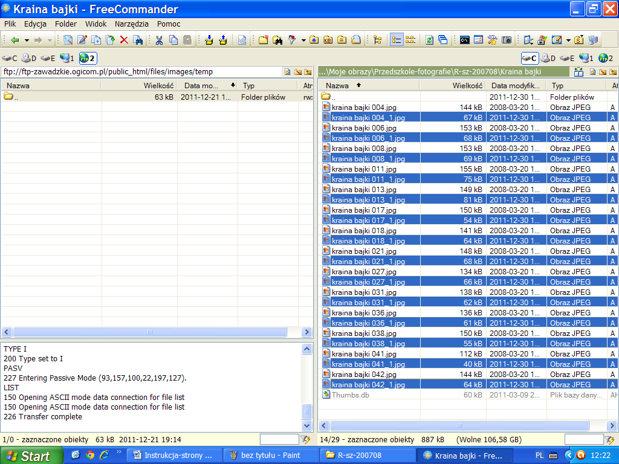619x464 pixels.
Task: Click the swap panels icon by right path
Action: [578, 72]
